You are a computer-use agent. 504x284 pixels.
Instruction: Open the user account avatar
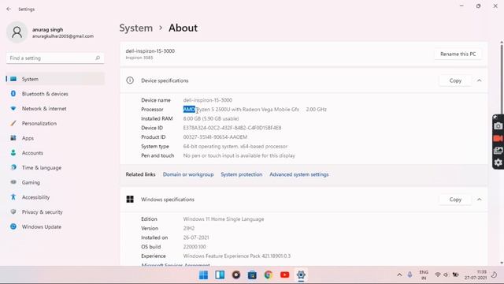point(17,32)
